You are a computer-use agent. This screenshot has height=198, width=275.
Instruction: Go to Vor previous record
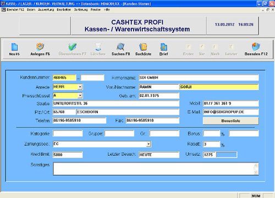(x=202, y=47)
